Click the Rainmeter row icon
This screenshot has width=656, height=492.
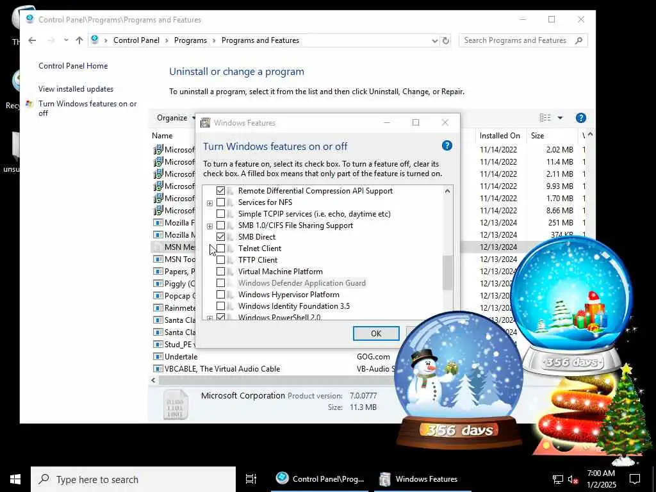158,308
